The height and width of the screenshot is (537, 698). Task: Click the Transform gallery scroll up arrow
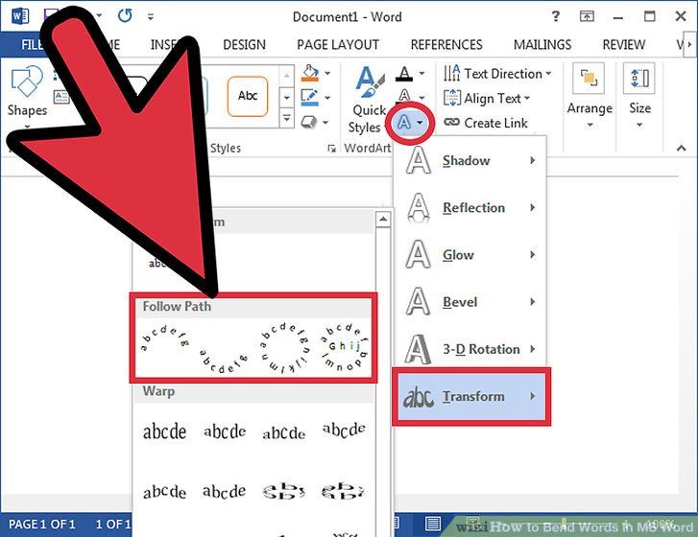tap(383, 220)
